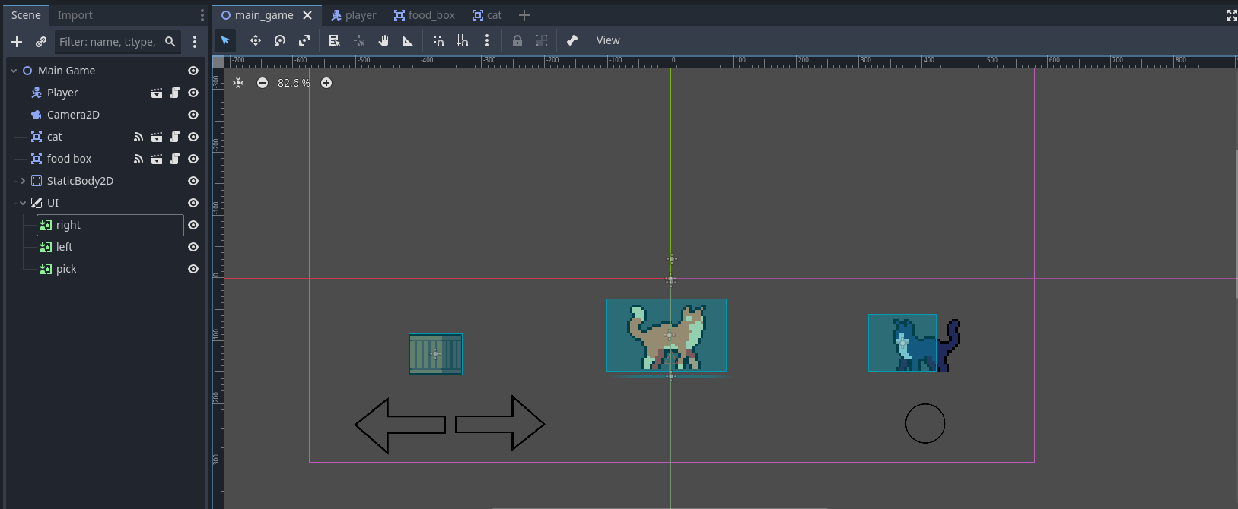This screenshot has width=1238, height=509.
Task: Zoom in on the canvas
Action: pos(326,83)
